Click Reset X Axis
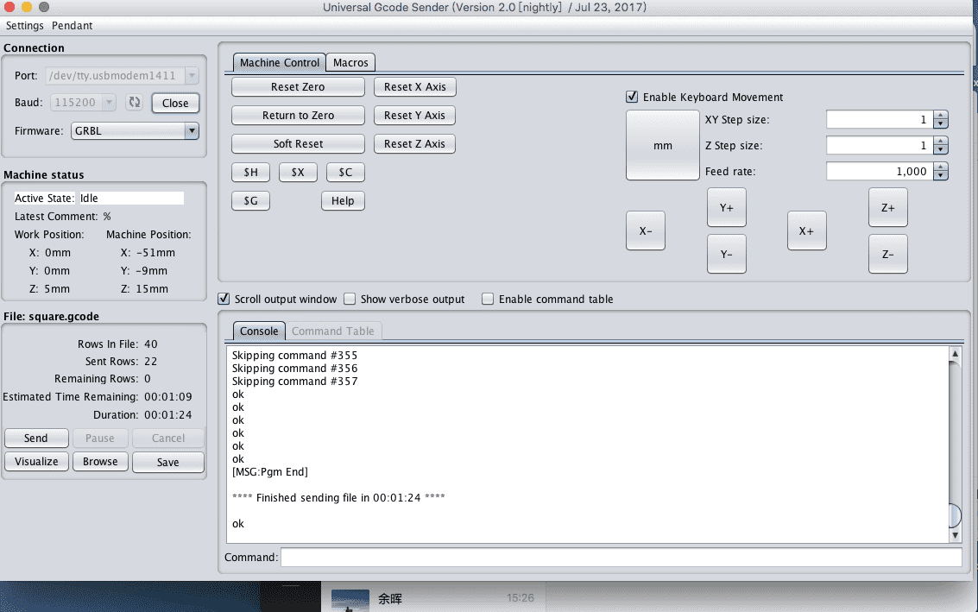The image size is (978, 612). pos(415,86)
